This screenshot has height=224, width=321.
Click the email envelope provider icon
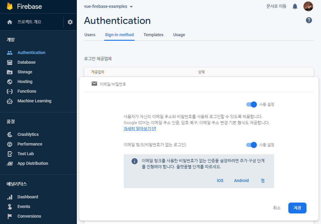94,84
